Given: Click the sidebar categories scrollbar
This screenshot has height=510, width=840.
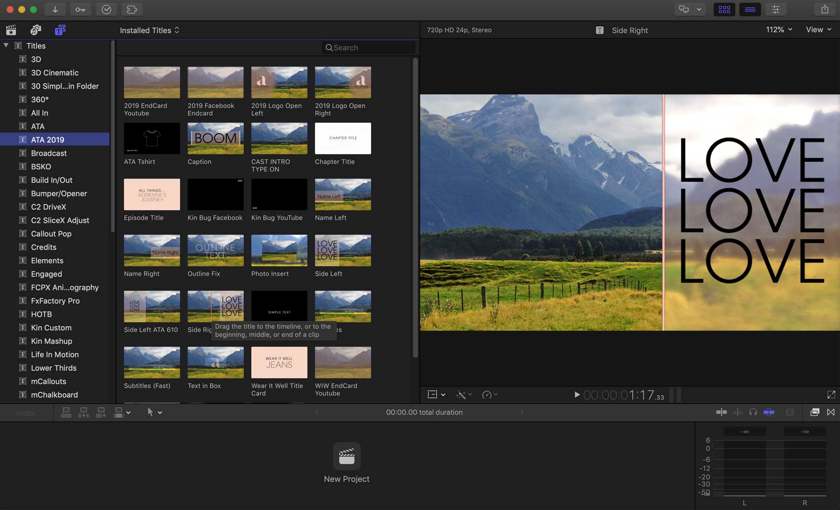Looking at the screenshot, I should click(112, 136).
